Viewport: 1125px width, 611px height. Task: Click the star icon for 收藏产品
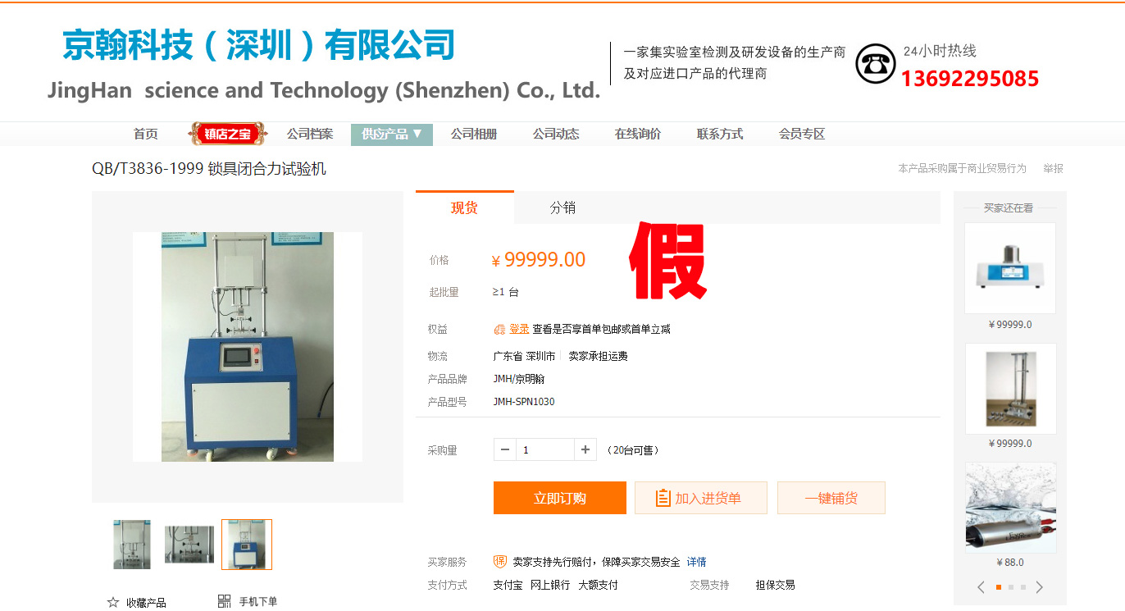(x=113, y=603)
